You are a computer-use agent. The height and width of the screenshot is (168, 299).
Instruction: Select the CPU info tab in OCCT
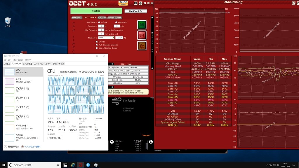tap(123, 64)
